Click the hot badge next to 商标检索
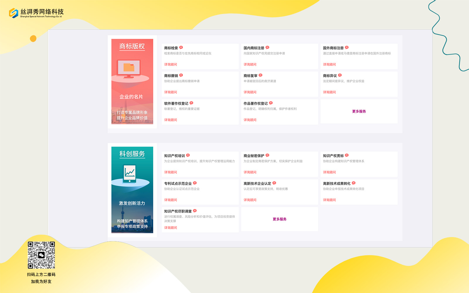This screenshot has height=293, width=469. click(181, 47)
